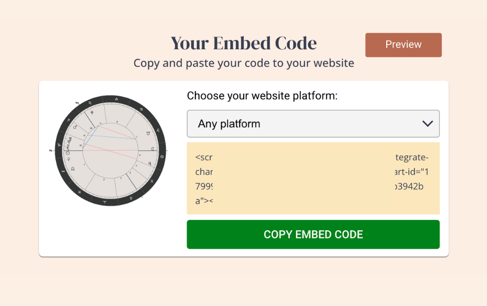This screenshot has width=487, height=306.
Task: Click the Pisces glyph on chart ring
Action: (x=79, y=192)
